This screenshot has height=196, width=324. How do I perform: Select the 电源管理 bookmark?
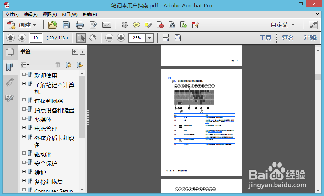tap(46, 129)
